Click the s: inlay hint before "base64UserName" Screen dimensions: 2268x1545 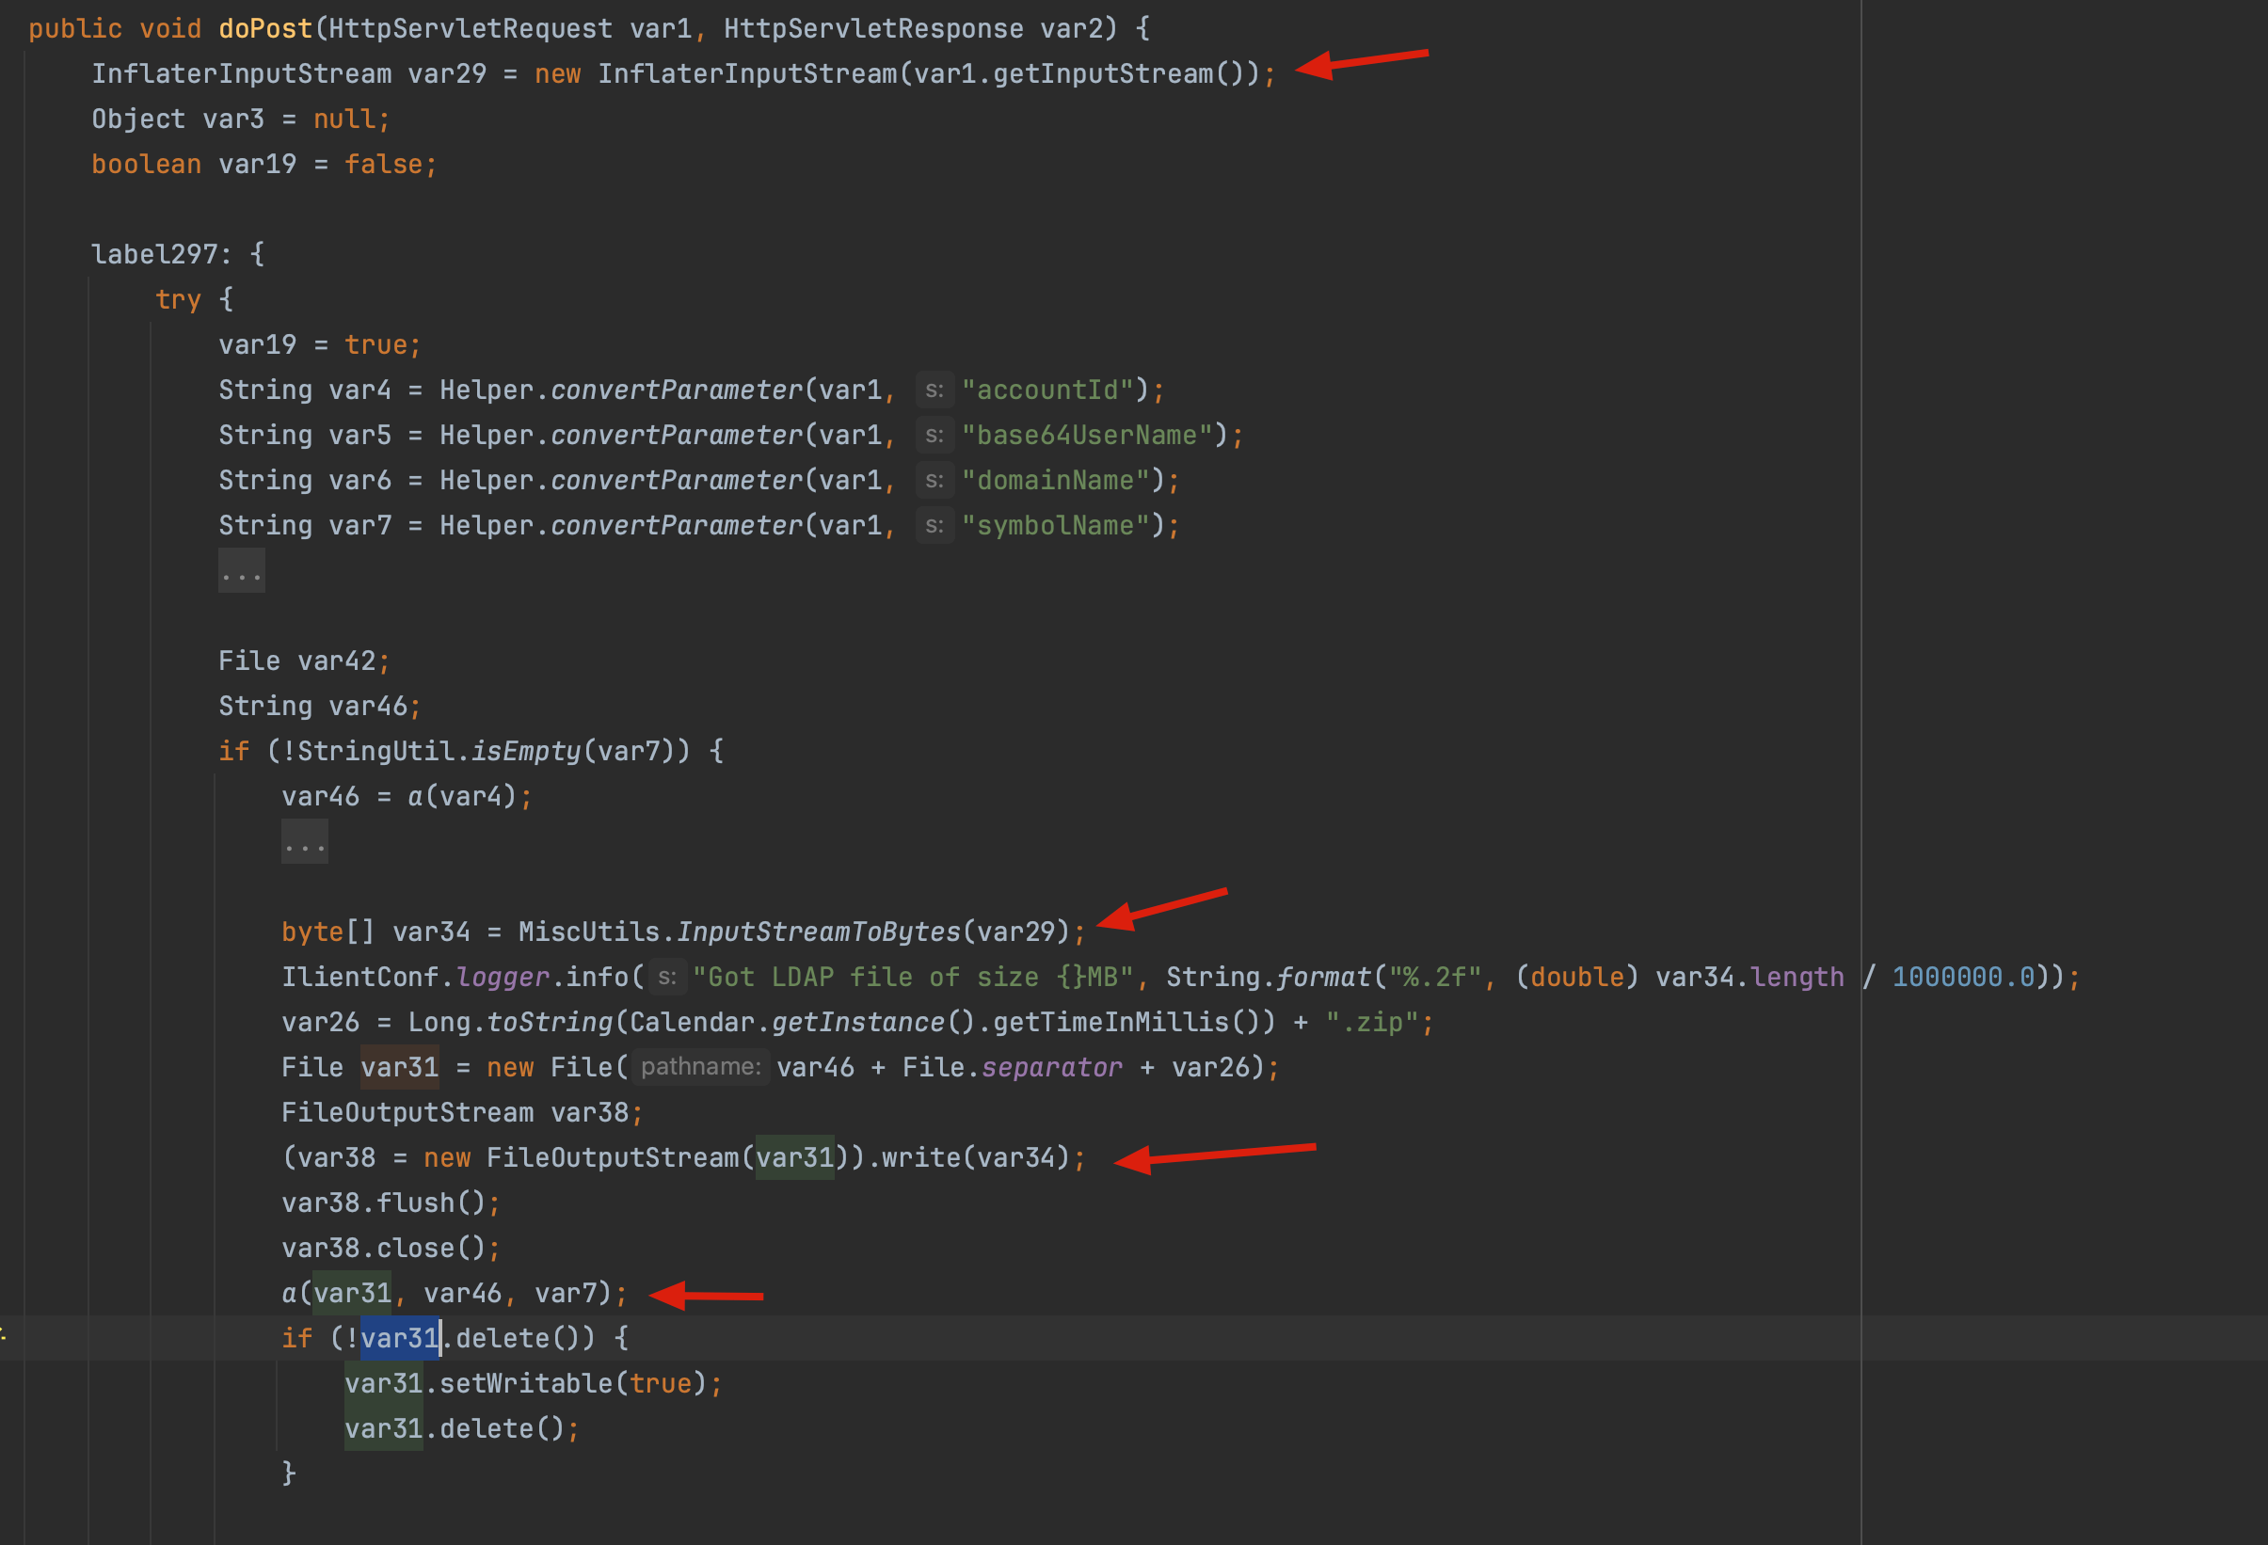point(934,436)
